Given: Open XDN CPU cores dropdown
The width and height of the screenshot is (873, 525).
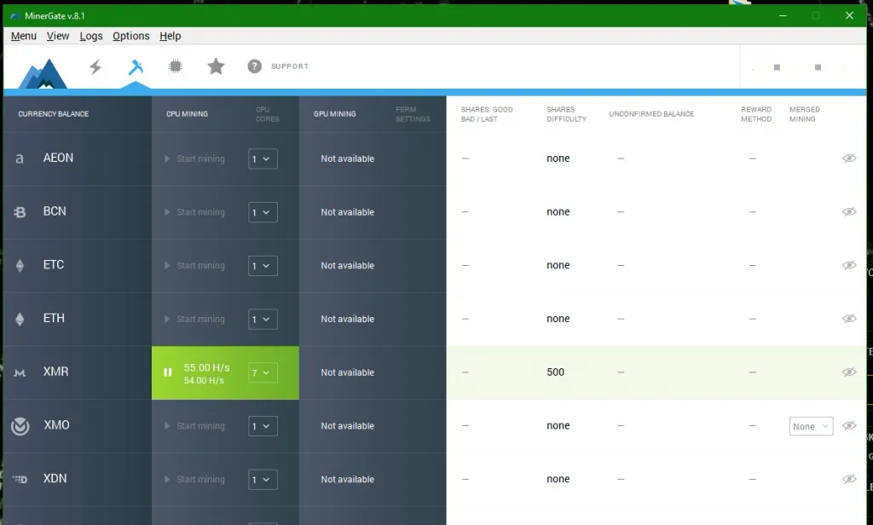Looking at the screenshot, I should (263, 479).
